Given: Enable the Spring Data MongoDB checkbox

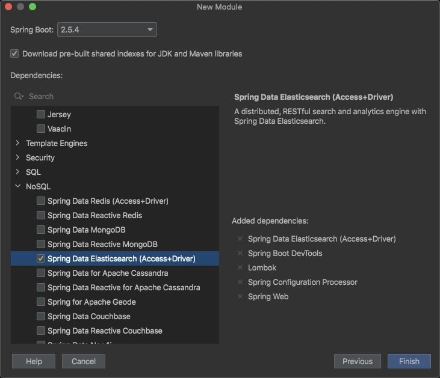Looking at the screenshot, I should pyautogui.click(x=41, y=230).
